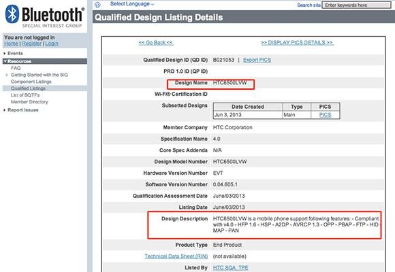Viewport: 395px width, 272px height.
Task: Click the Qualification Assessment Date value
Action: [x=229, y=196]
